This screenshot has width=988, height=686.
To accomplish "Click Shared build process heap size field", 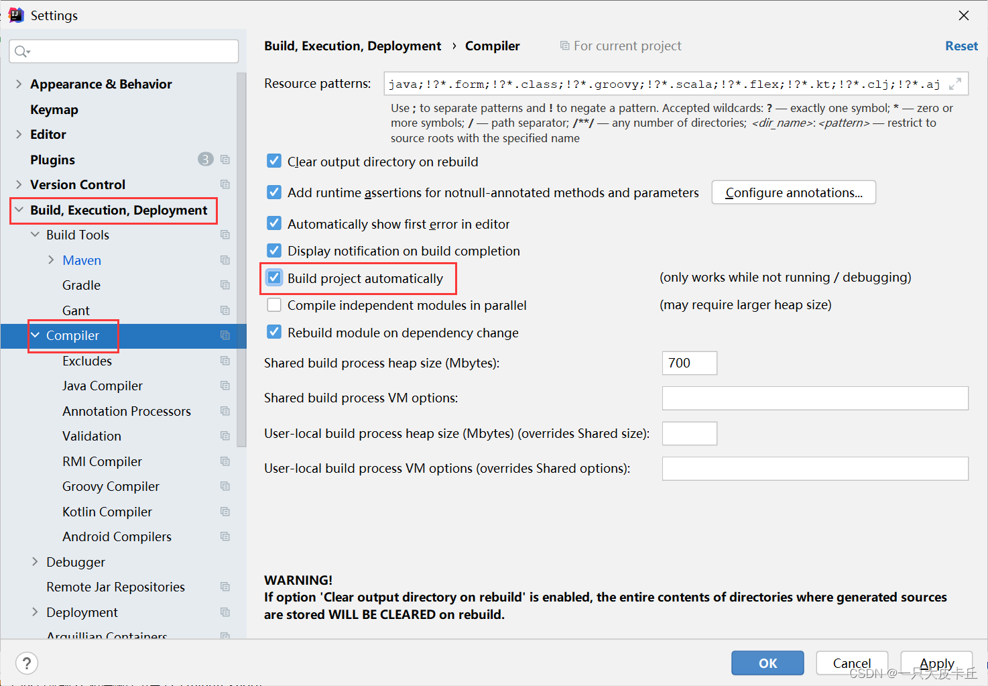I will [689, 363].
